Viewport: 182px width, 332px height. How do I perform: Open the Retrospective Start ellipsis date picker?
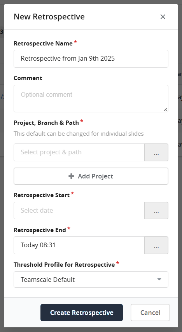(x=156, y=210)
